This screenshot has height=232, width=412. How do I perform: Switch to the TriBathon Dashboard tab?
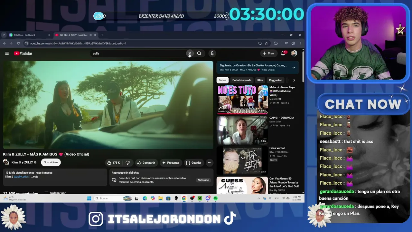tap(30, 35)
